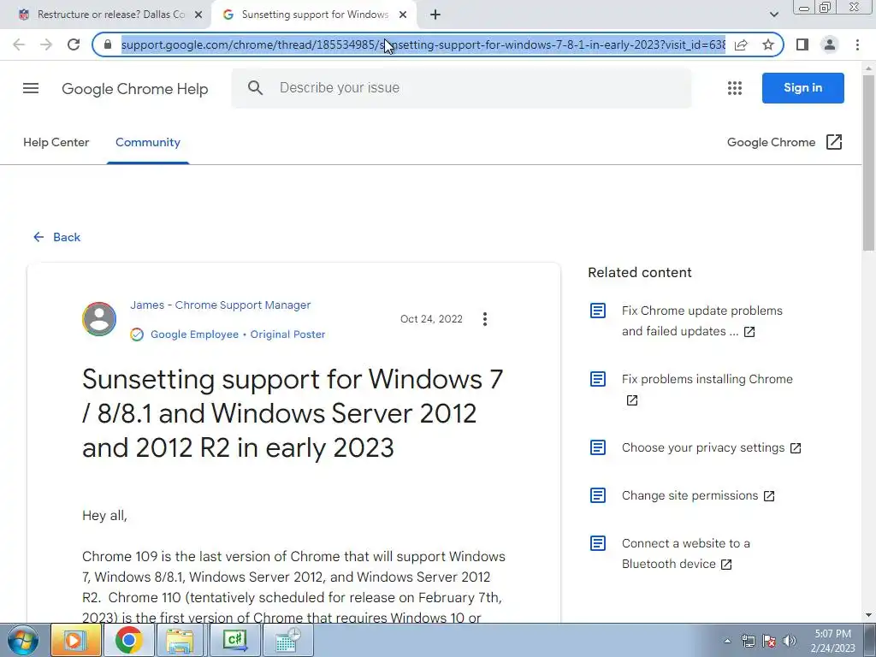Screen dimensions: 876x657
Task: Bookmark this page with the star icon
Action: tap(768, 44)
